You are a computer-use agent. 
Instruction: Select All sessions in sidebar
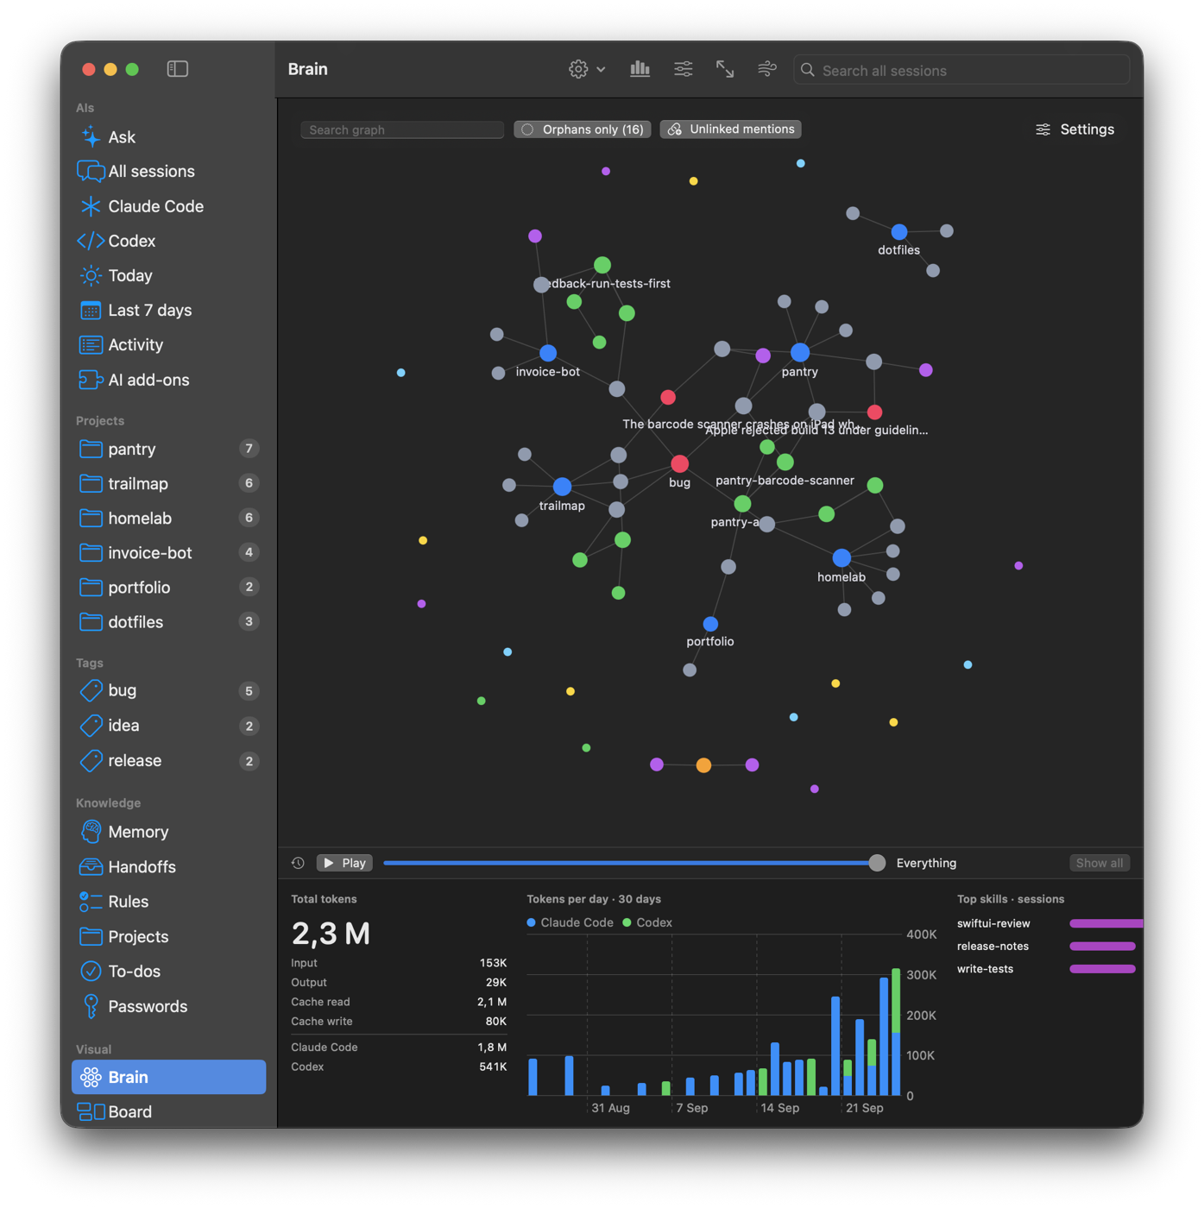click(x=168, y=172)
